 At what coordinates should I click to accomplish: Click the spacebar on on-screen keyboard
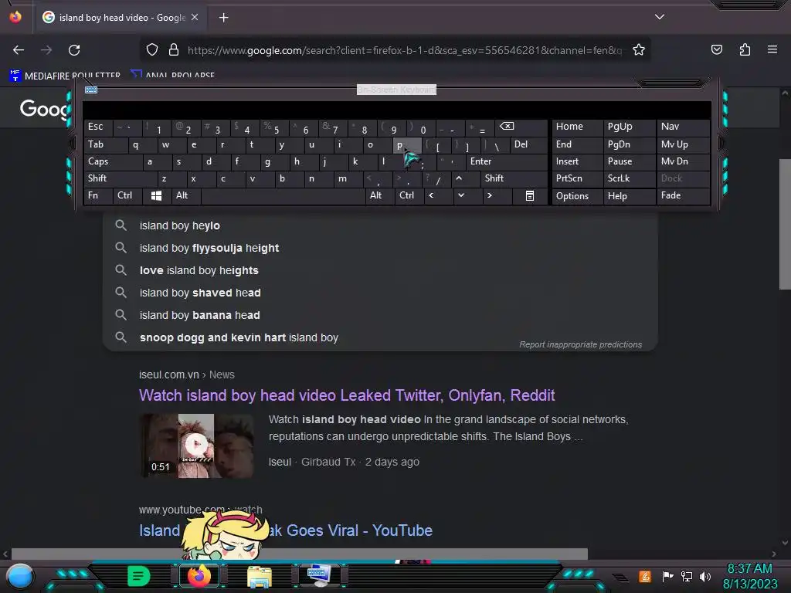[x=283, y=195]
